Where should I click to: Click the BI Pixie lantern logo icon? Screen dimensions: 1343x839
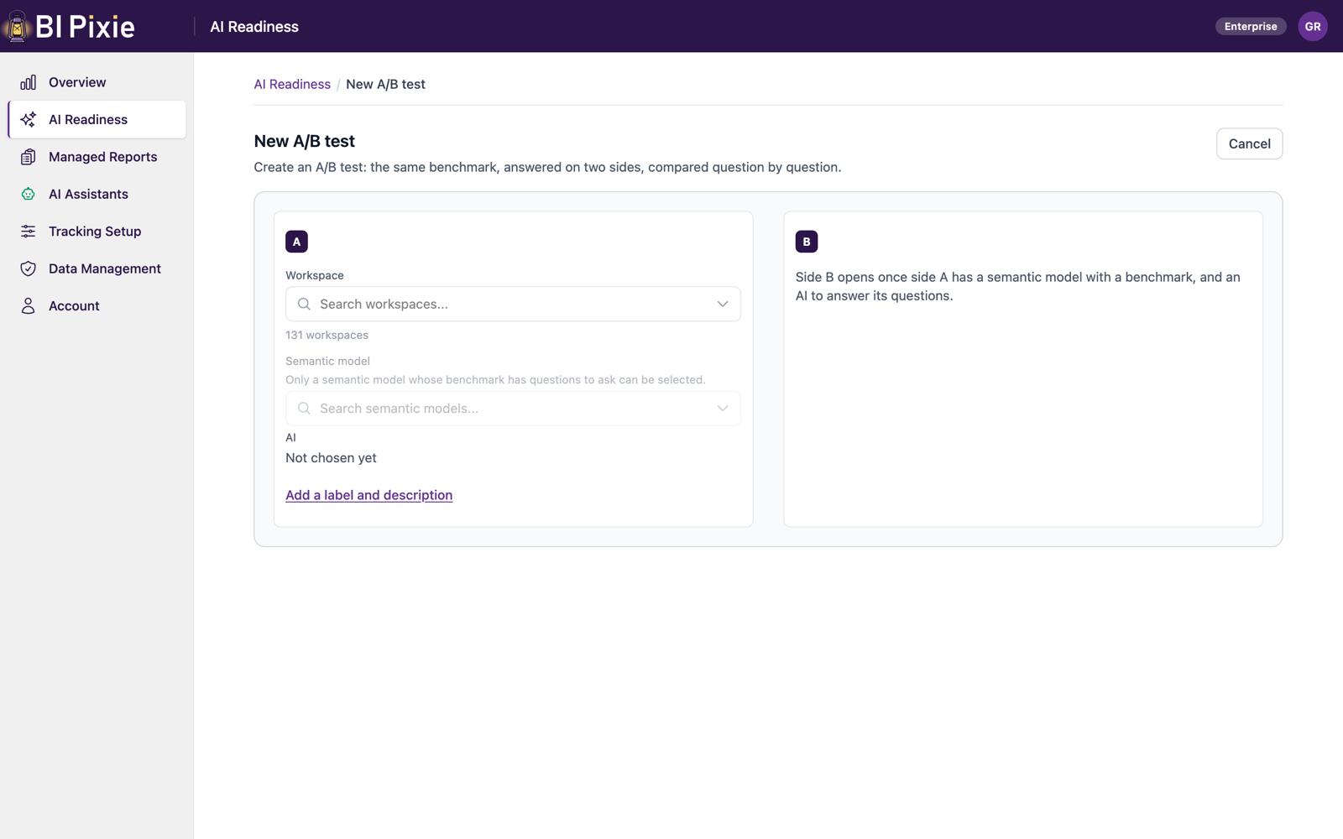[x=17, y=26]
